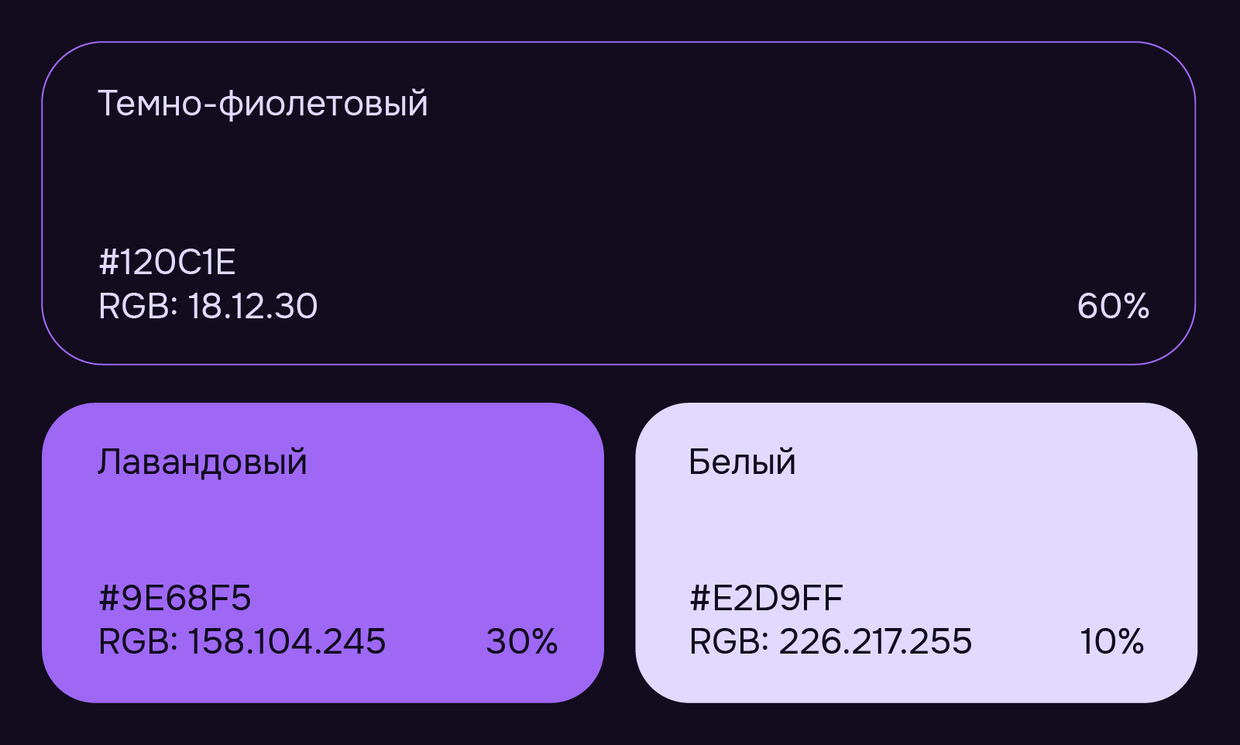Click the 10% usage label
The height and width of the screenshot is (745, 1240).
(x=1111, y=642)
